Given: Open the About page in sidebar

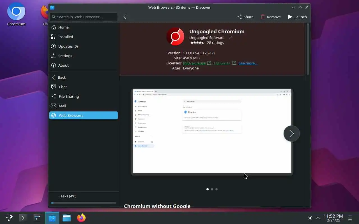Looking at the screenshot, I should coord(84,65).
